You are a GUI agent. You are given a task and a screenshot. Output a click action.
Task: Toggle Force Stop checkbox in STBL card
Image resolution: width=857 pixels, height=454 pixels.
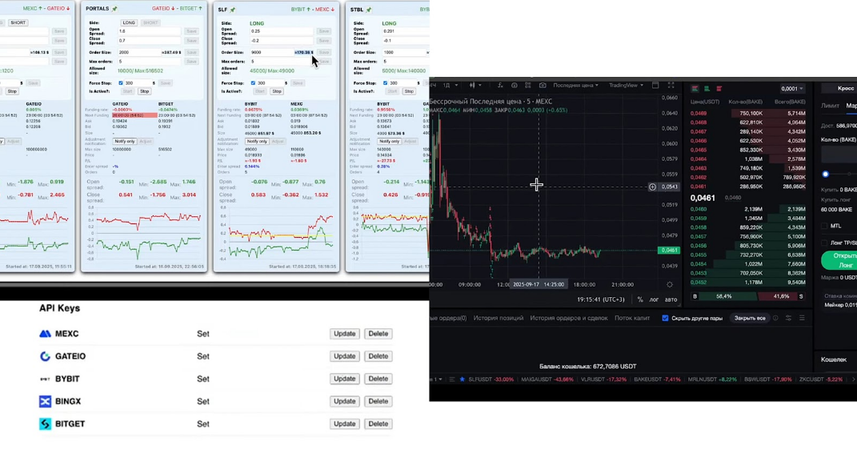pos(386,83)
